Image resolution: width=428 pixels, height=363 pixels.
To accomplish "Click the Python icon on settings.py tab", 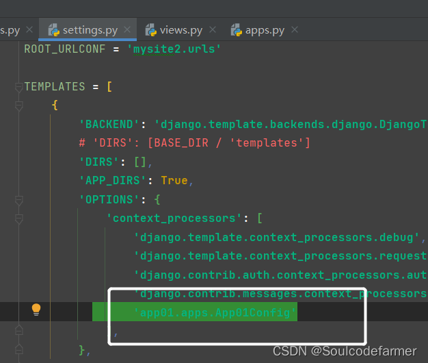I will [x=54, y=30].
